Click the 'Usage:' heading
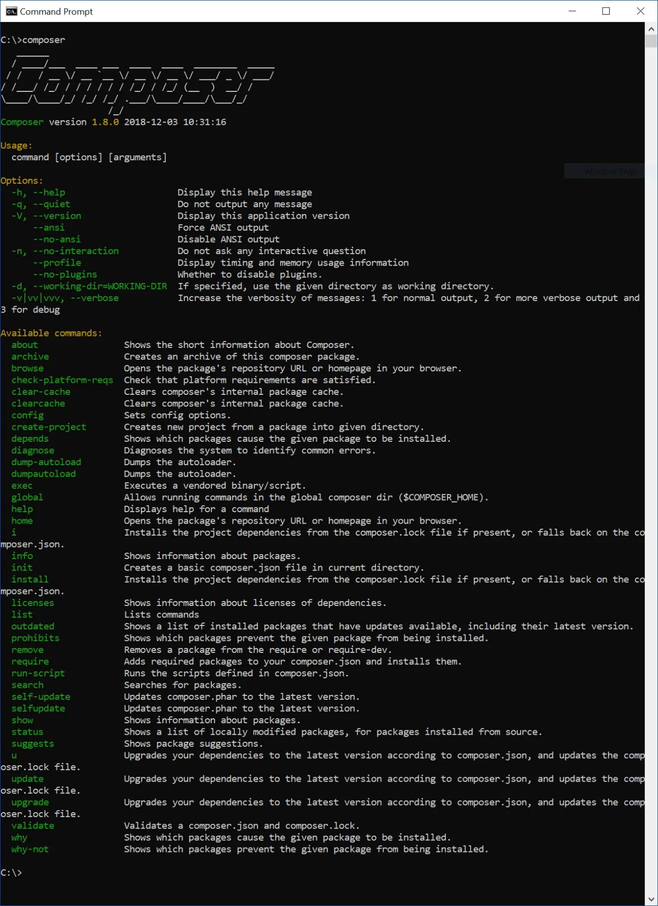This screenshot has width=658, height=906. [x=16, y=145]
